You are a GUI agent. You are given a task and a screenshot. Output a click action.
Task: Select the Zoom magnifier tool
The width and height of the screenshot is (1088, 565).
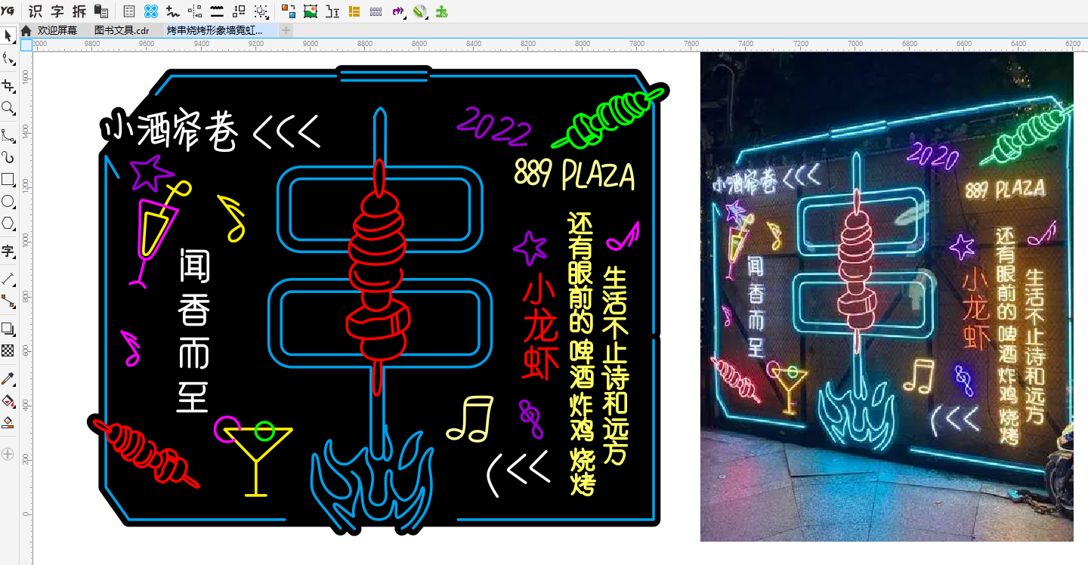[x=8, y=108]
